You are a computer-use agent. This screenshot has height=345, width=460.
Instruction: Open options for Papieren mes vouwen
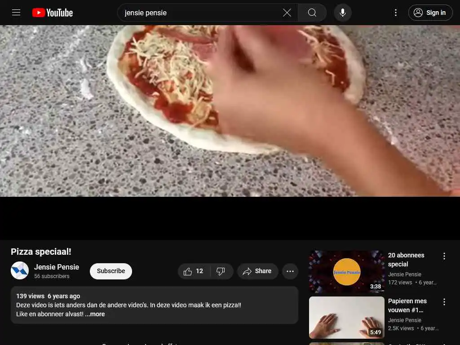(x=444, y=302)
